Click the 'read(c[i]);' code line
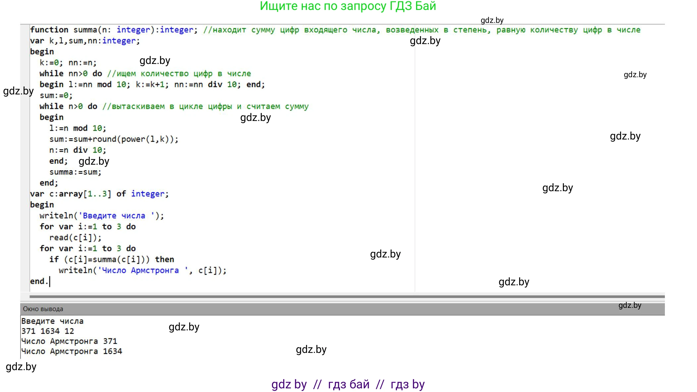This screenshot has width=697, height=392. [75, 238]
